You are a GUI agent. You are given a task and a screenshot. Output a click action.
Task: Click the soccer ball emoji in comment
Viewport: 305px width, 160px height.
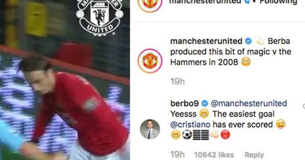click(187, 135)
